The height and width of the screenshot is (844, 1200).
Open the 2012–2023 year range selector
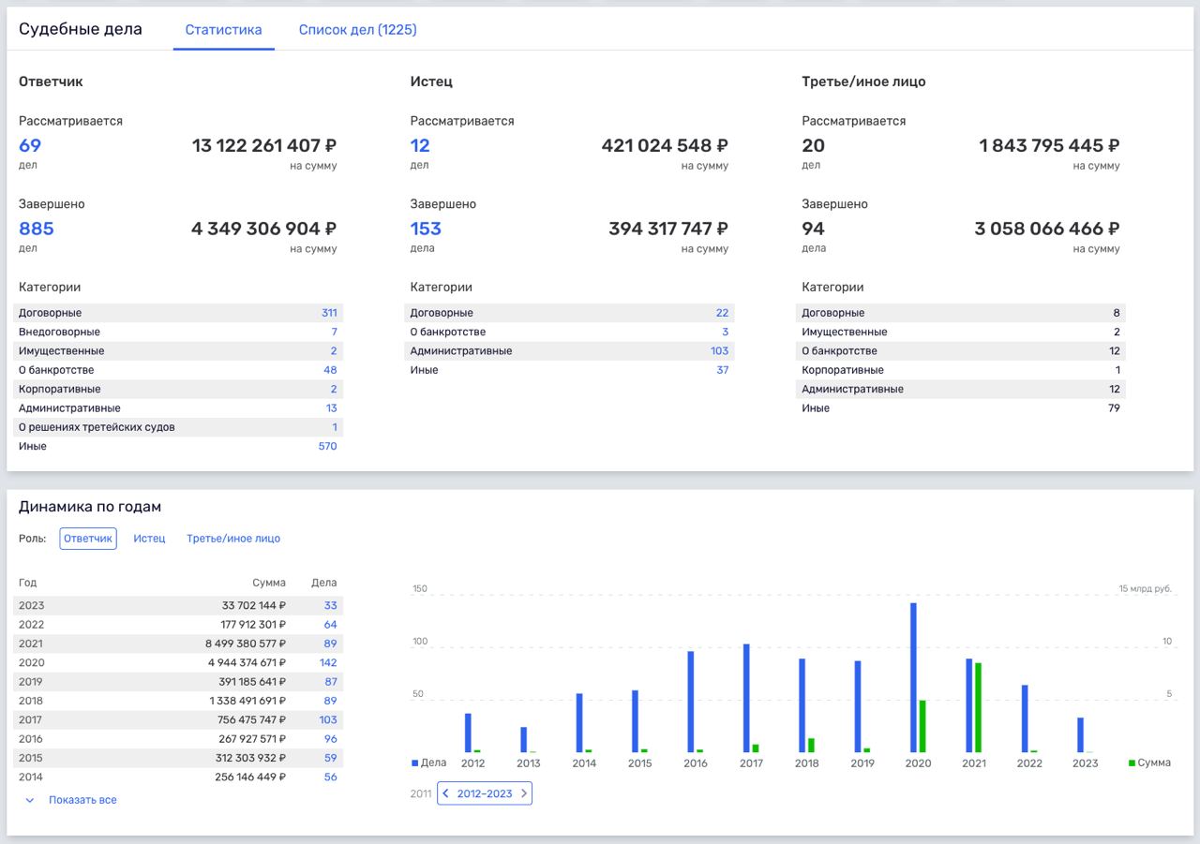tap(485, 793)
